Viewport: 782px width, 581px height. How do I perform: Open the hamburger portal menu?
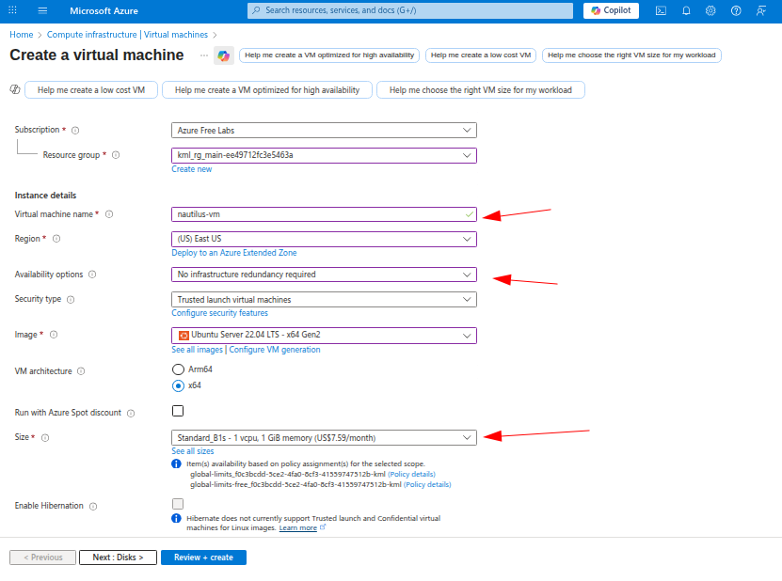tap(42, 10)
